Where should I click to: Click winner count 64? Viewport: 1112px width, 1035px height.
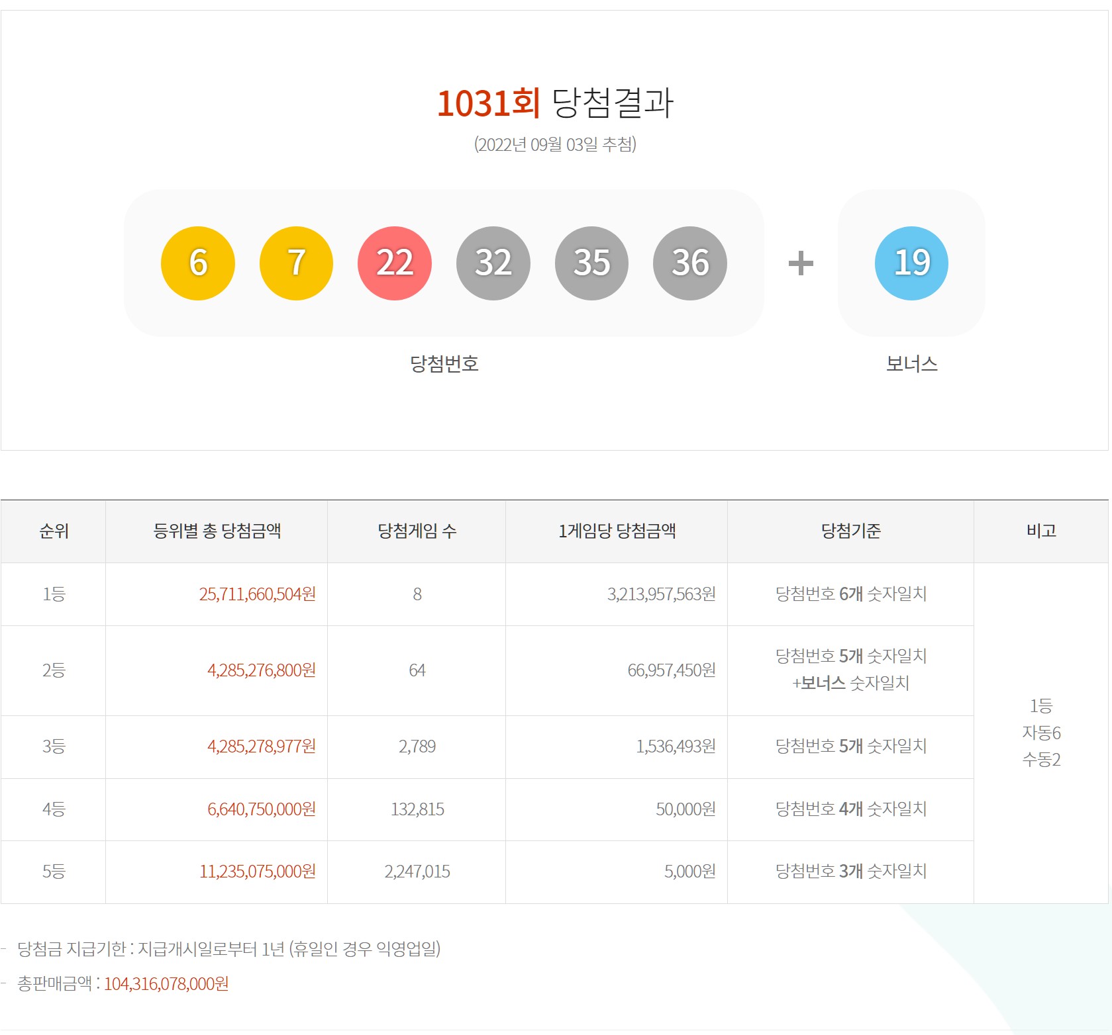click(x=417, y=670)
